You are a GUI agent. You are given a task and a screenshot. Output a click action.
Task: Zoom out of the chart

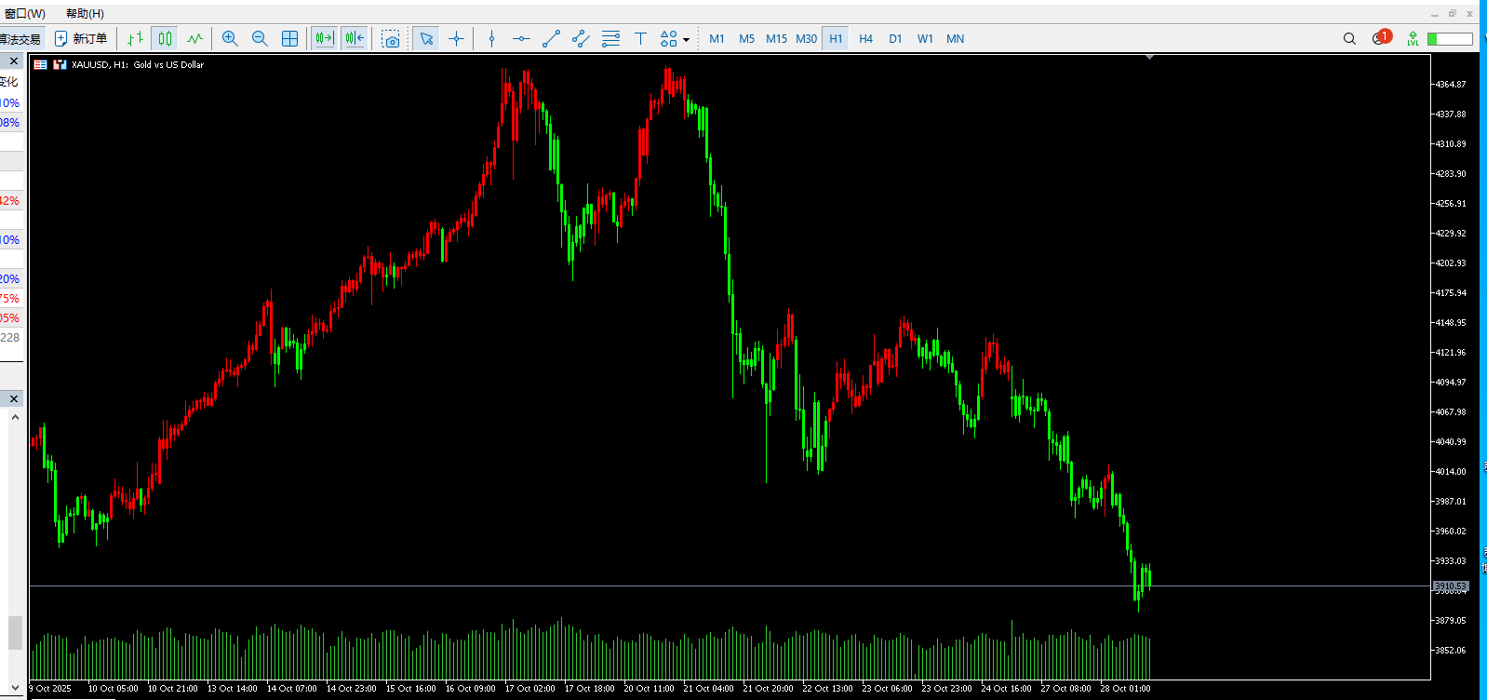tap(260, 38)
